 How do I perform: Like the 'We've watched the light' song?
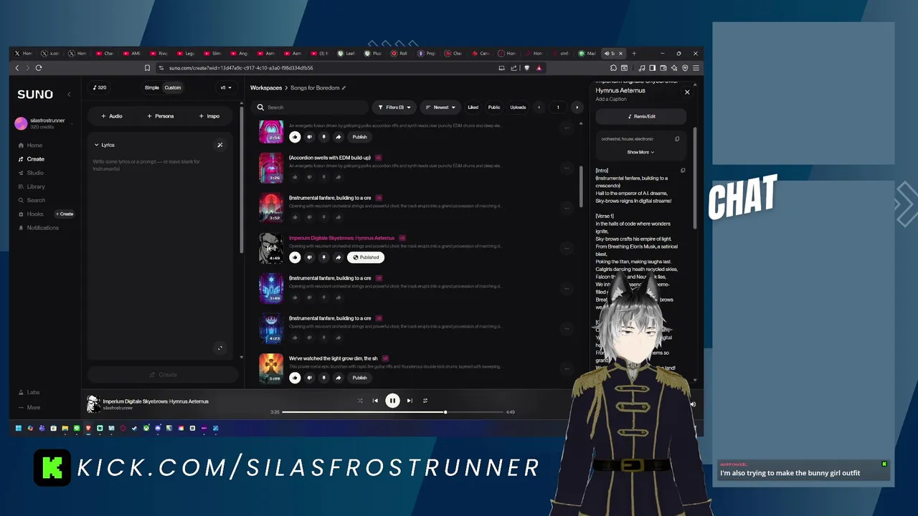[295, 378]
